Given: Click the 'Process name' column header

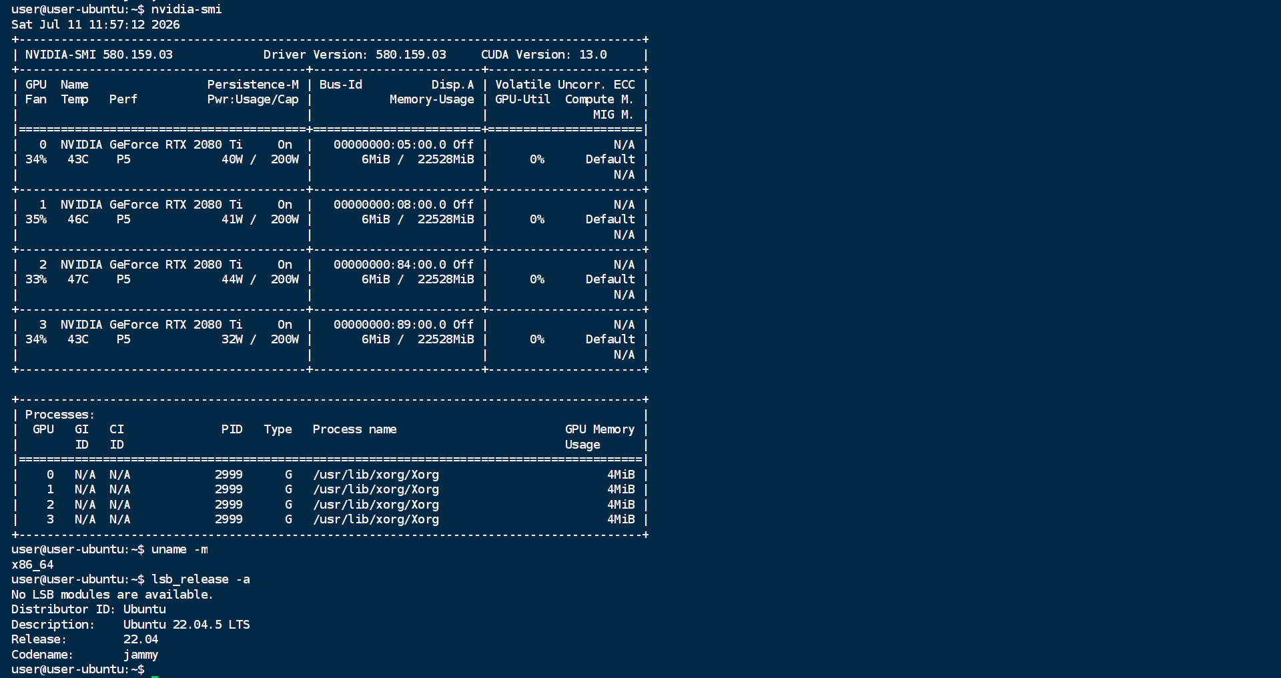Looking at the screenshot, I should click(x=354, y=429).
